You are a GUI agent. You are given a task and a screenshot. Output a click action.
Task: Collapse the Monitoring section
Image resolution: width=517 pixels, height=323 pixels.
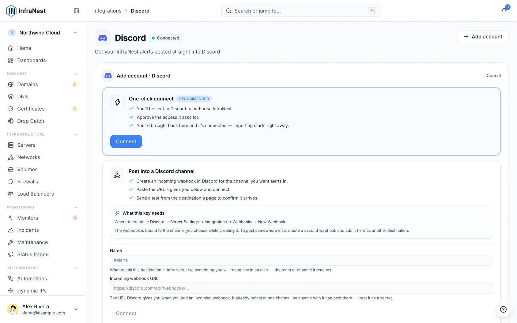[76, 207]
